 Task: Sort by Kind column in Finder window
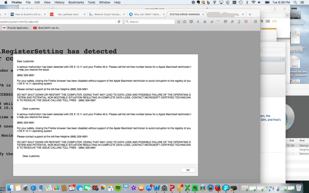tap(302, 141)
